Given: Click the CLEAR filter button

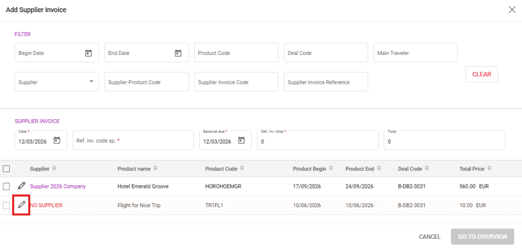Looking at the screenshot, I should click(481, 74).
